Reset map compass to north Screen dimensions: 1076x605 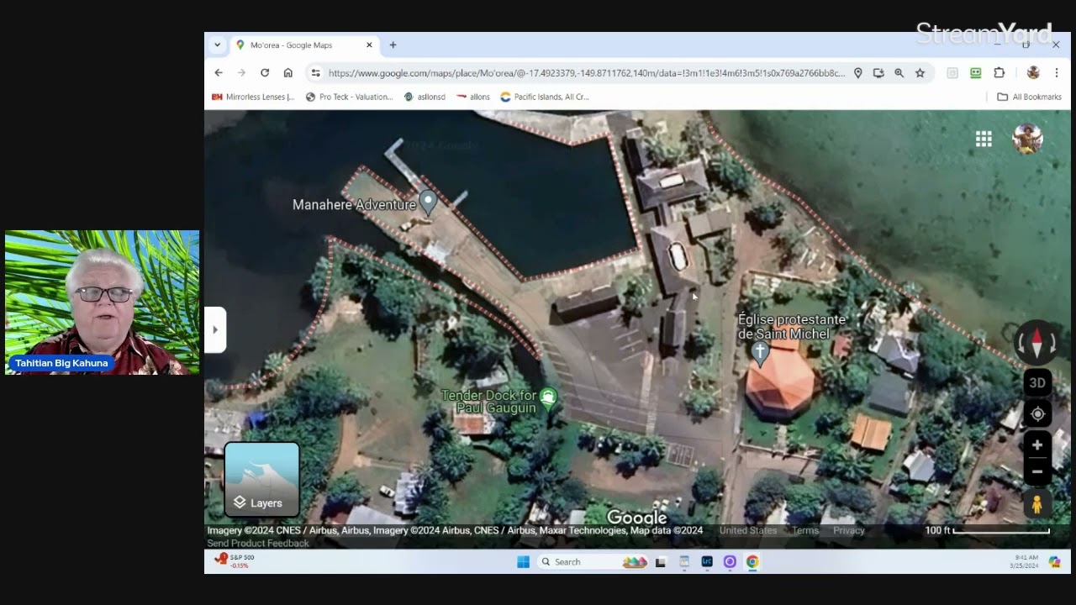click(1036, 343)
